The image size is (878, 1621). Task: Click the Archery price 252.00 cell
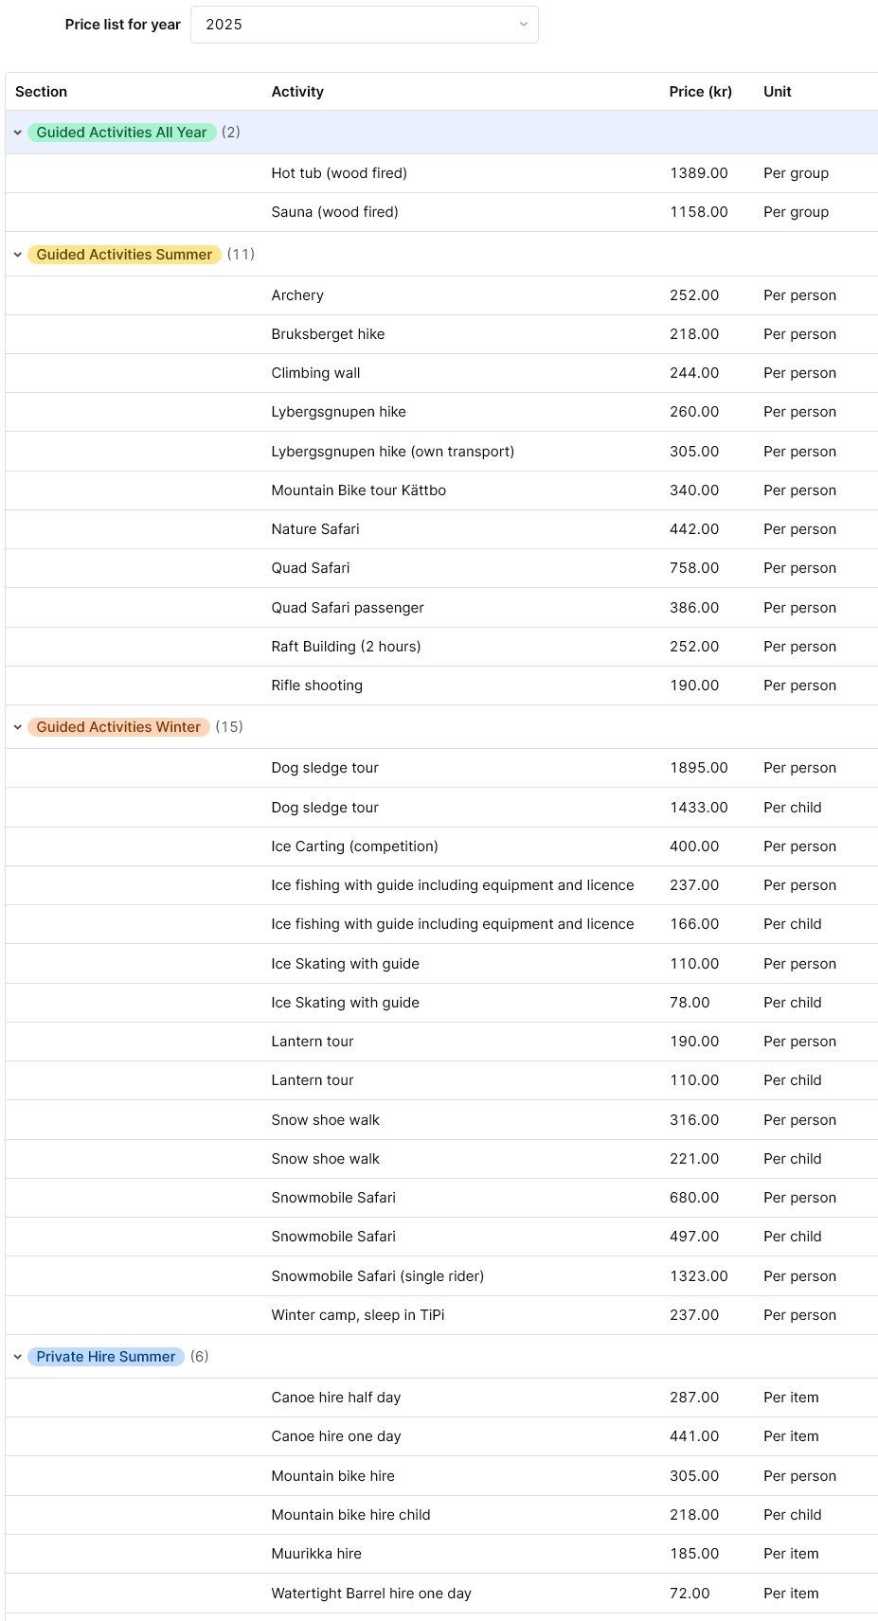[x=694, y=295]
